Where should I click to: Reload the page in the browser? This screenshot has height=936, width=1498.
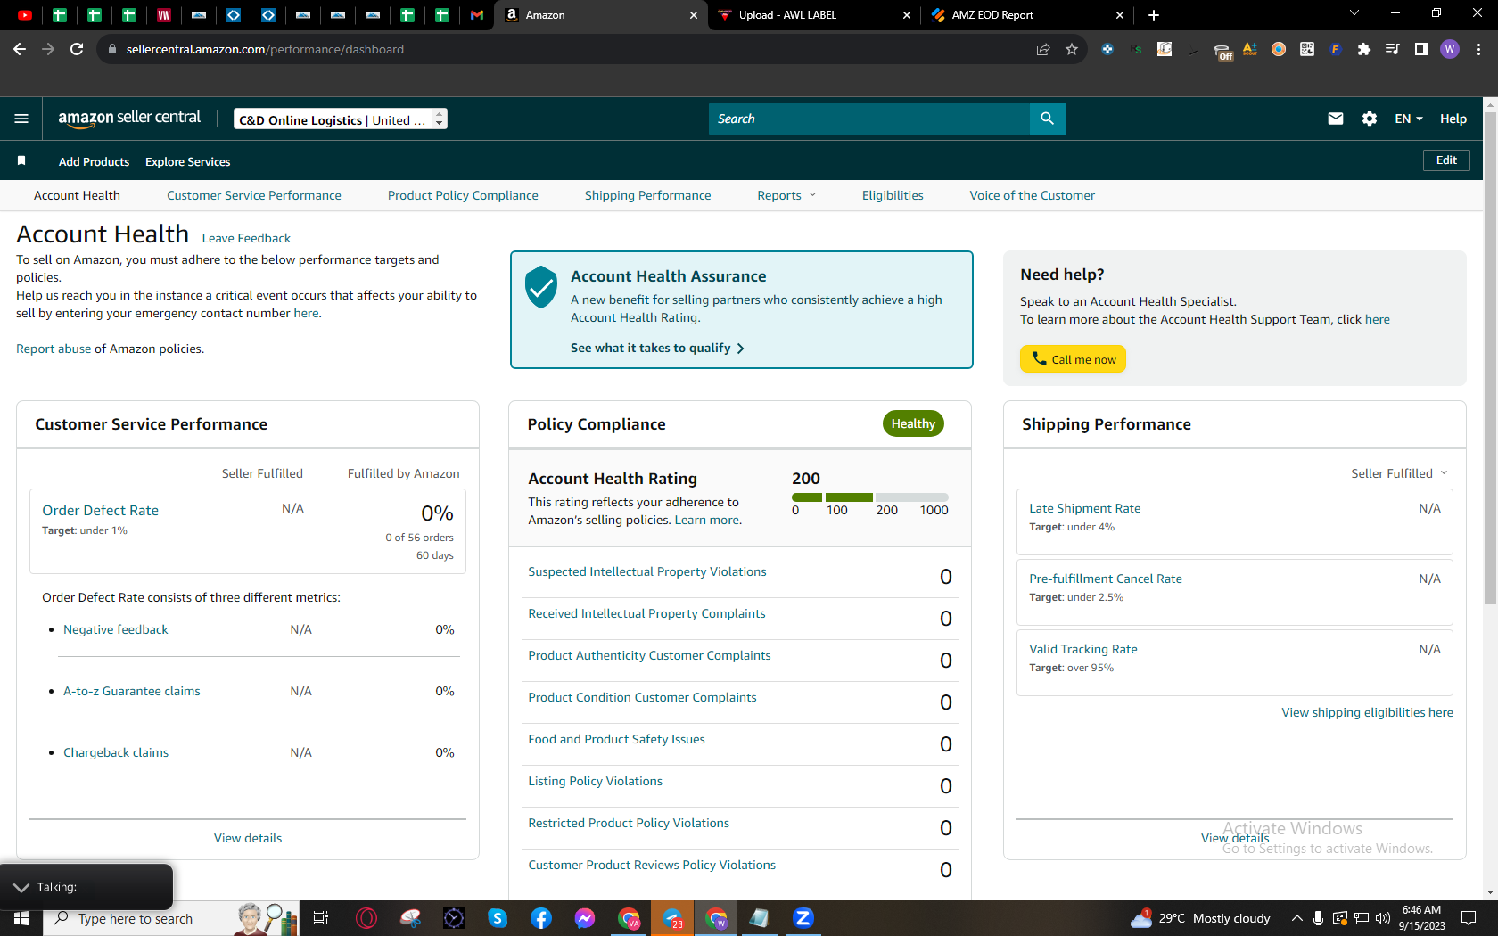coord(77,49)
